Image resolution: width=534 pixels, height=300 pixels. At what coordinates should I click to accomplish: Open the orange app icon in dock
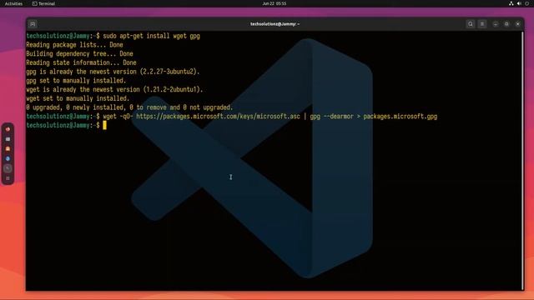point(8,148)
